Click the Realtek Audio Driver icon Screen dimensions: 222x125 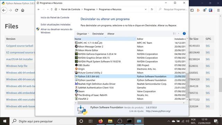76,84
